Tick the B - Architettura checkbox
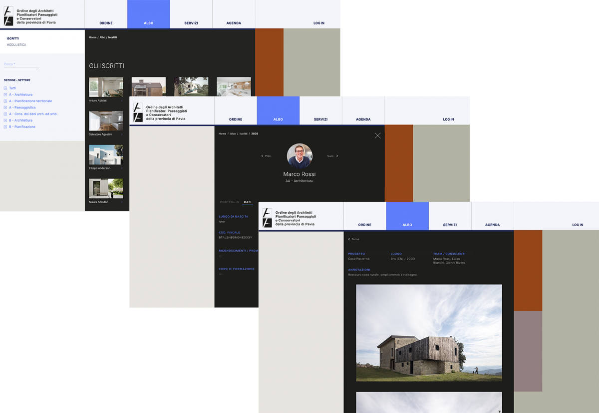This screenshot has height=413, width=599. (x=5, y=121)
